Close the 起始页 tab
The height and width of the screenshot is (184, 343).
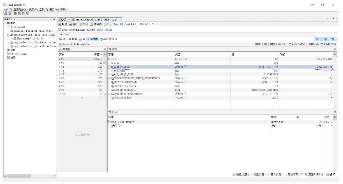70,20
